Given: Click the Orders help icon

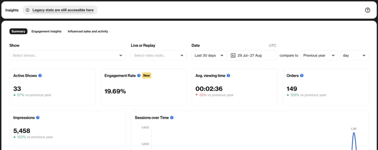Looking at the screenshot, I should [302, 75].
